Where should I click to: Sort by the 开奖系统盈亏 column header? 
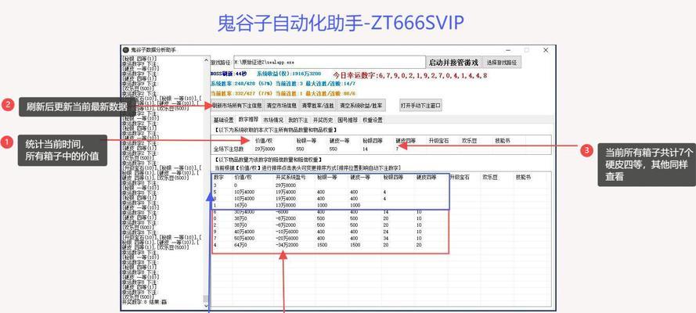click(290, 177)
